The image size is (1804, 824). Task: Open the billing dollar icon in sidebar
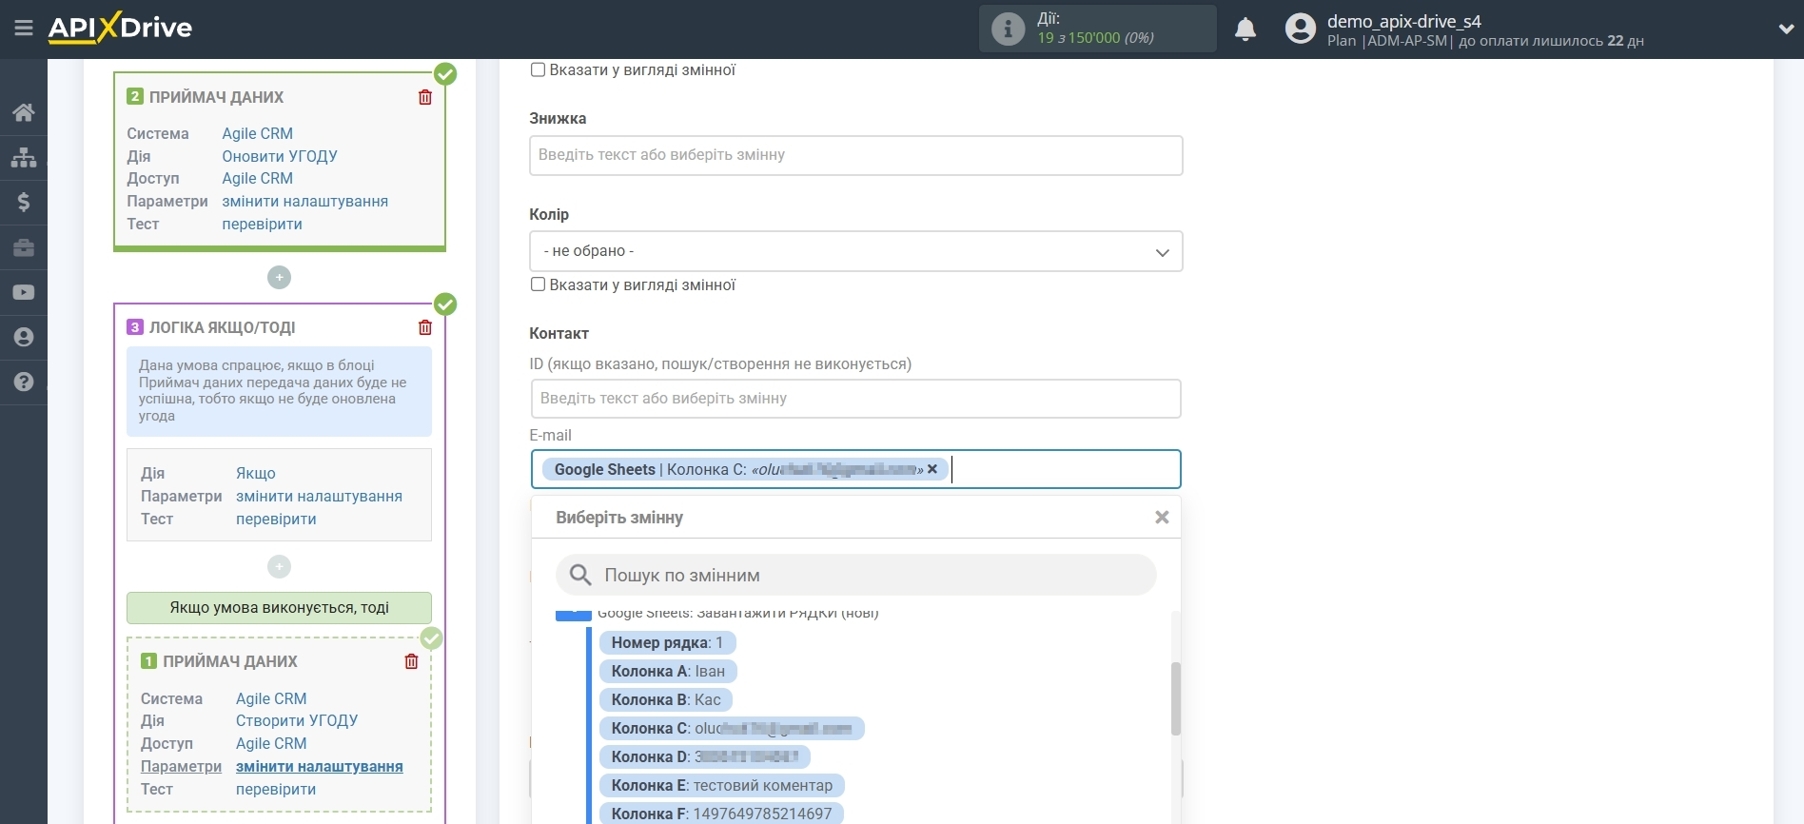pos(24,202)
